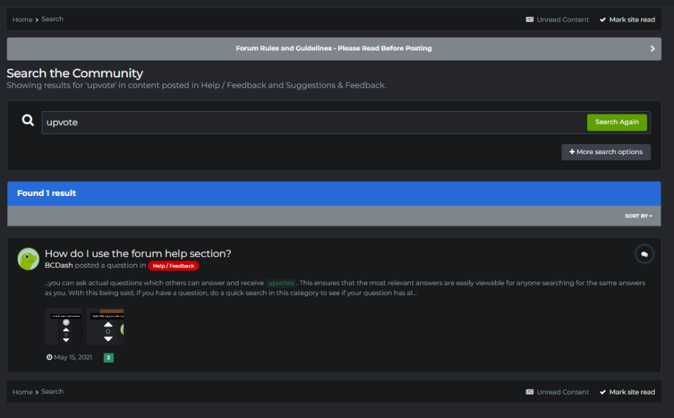The height and width of the screenshot is (418, 674).
Task: Select the red Help / Feedback tag
Action: (173, 266)
